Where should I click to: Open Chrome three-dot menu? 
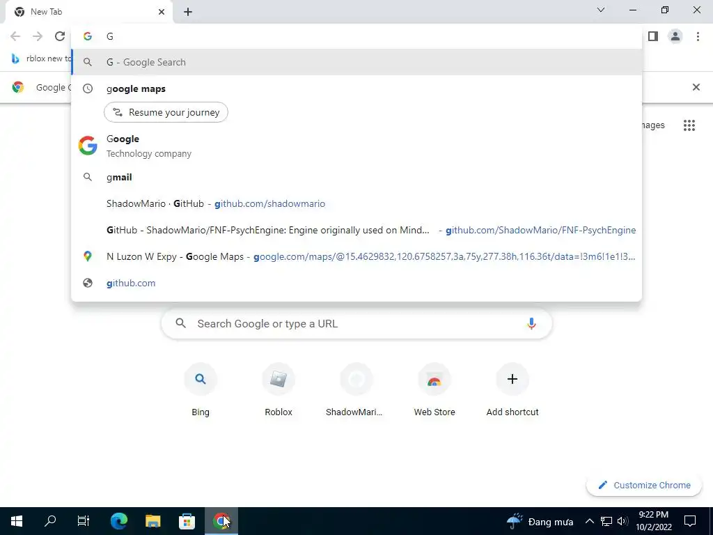coord(698,36)
